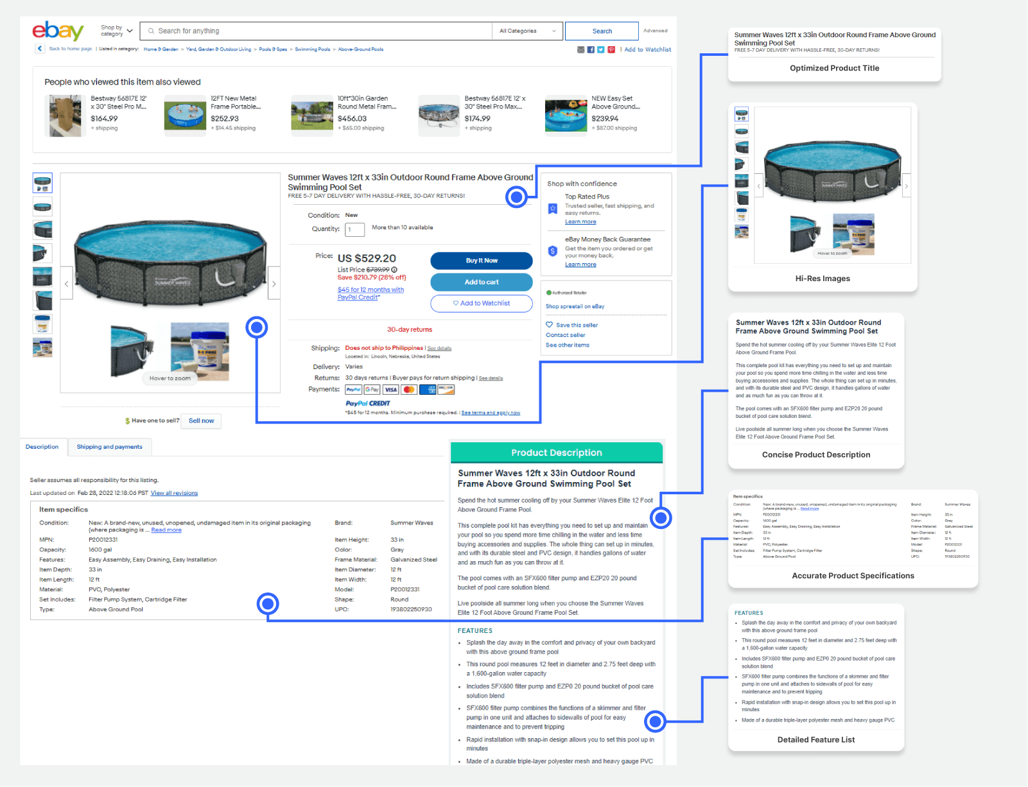Click the Quantity input box
1028x787 pixels.
tap(355, 229)
